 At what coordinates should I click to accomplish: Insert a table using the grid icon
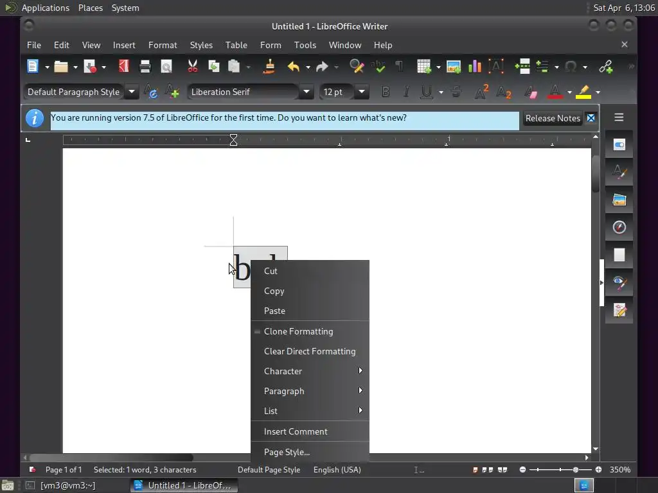pyautogui.click(x=424, y=67)
